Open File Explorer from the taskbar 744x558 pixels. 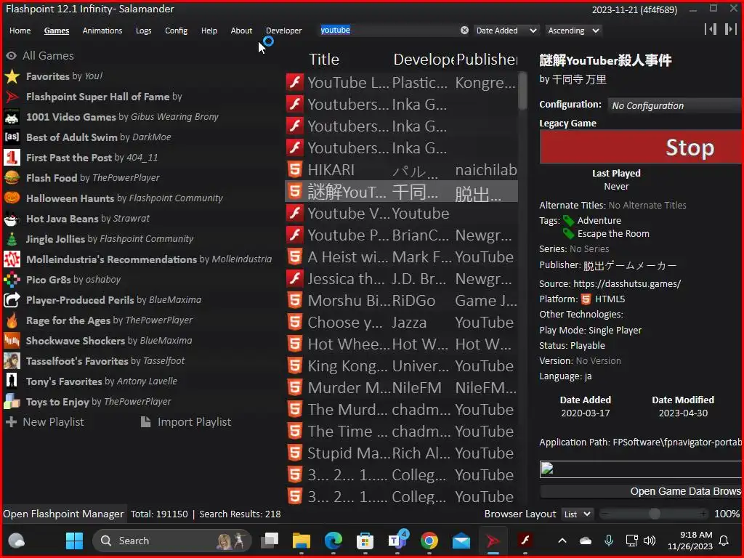point(302,541)
